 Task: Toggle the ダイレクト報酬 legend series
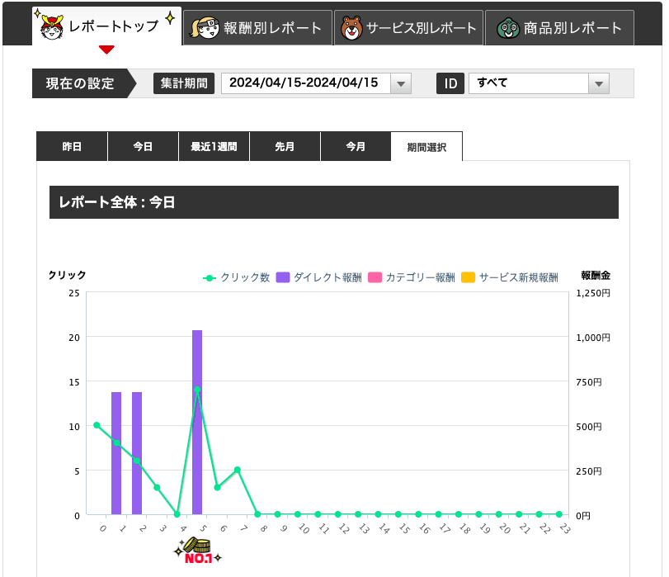point(319,277)
